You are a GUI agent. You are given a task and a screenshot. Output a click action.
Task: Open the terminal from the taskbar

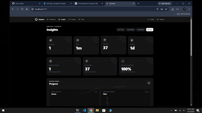(78, 111)
